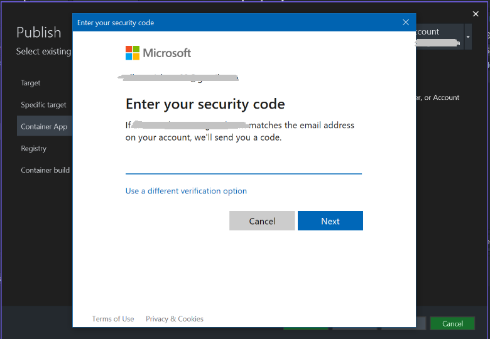The image size is (490, 339).
Task: Expand the account dropdown arrow in Publish window
Action: (x=468, y=37)
